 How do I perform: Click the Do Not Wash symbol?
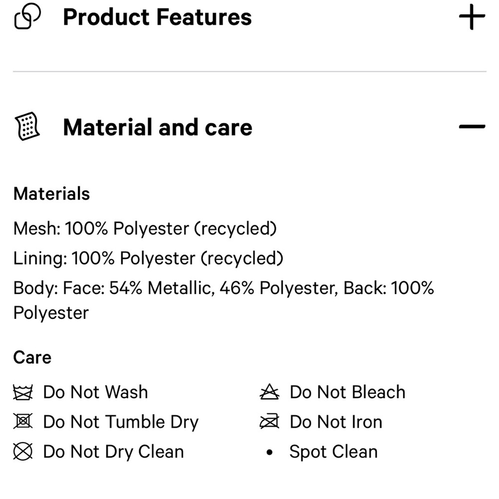(23, 392)
